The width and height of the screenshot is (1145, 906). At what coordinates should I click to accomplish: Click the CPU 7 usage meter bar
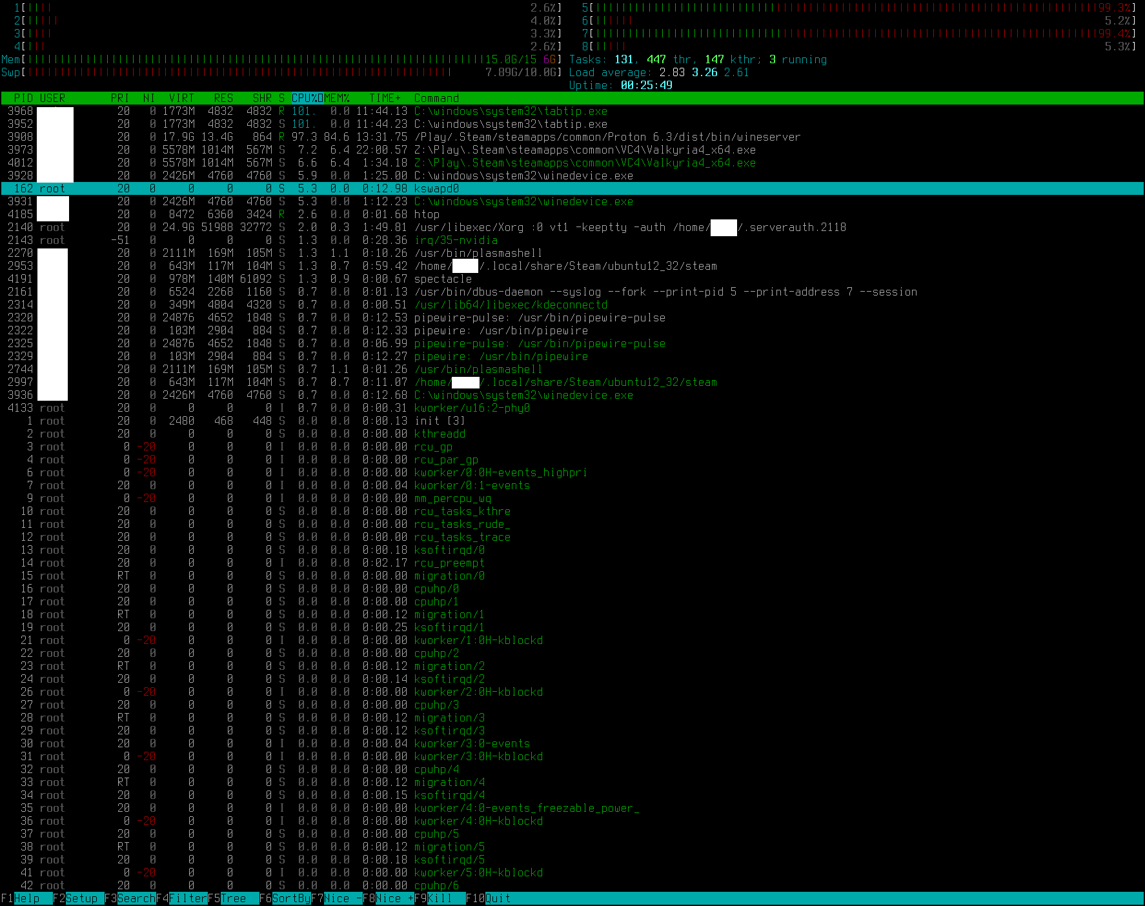point(859,34)
